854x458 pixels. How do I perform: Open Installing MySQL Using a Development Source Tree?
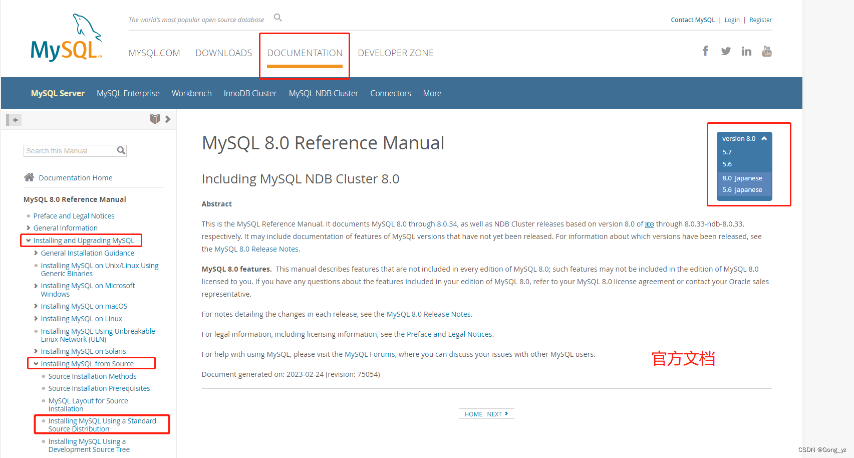pos(89,445)
